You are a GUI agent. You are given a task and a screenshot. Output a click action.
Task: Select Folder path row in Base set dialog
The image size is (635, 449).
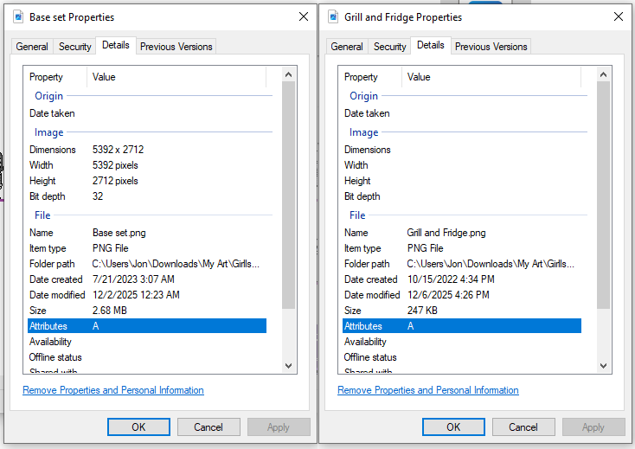(x=147, y=264)
